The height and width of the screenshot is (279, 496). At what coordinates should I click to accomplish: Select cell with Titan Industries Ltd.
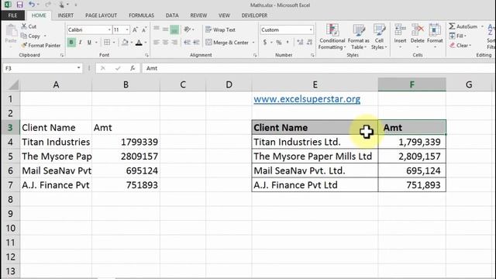[x=315, y=142]
